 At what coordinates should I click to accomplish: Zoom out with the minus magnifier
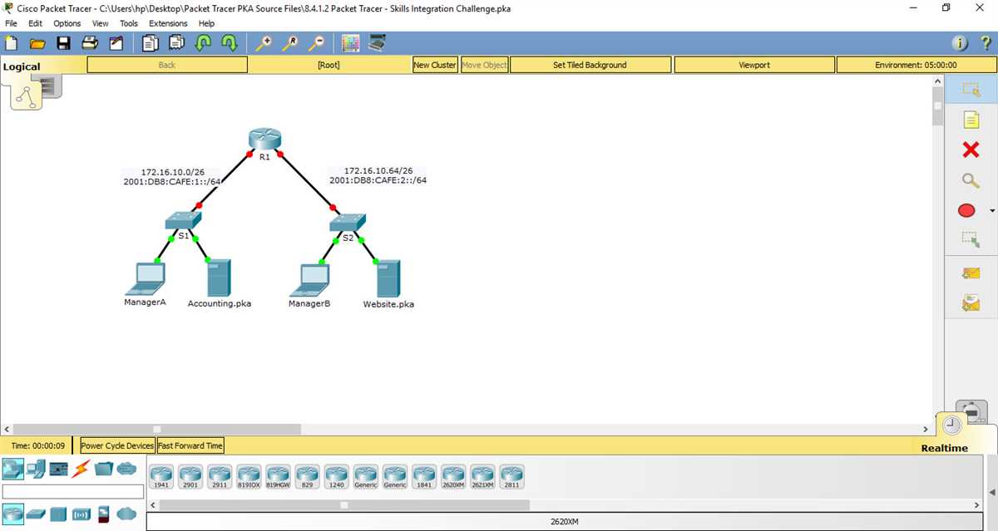[x=317, y=43]
